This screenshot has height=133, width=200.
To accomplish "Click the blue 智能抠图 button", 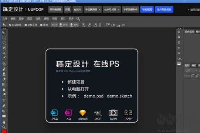I will point(147,10).
